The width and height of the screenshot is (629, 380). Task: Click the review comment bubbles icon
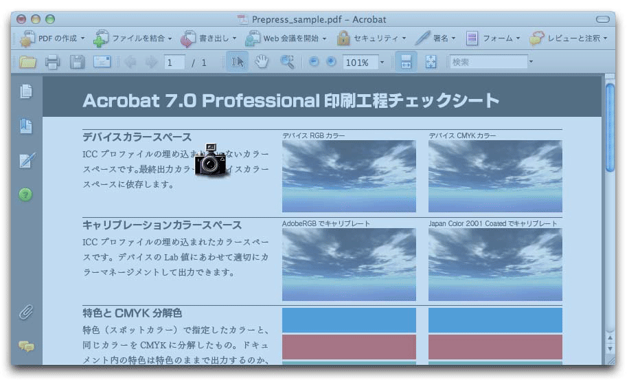click(x=537, y=38)
